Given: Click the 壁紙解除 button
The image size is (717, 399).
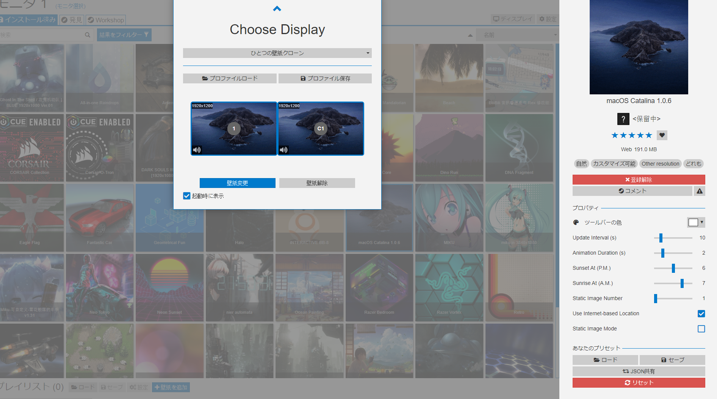Looking at the screenshot, I should (x=317, y=183).
